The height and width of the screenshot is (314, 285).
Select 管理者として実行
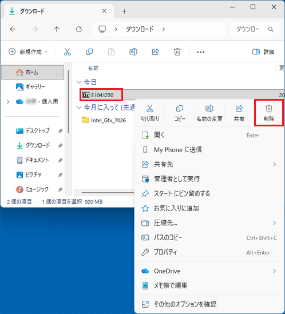209,179
